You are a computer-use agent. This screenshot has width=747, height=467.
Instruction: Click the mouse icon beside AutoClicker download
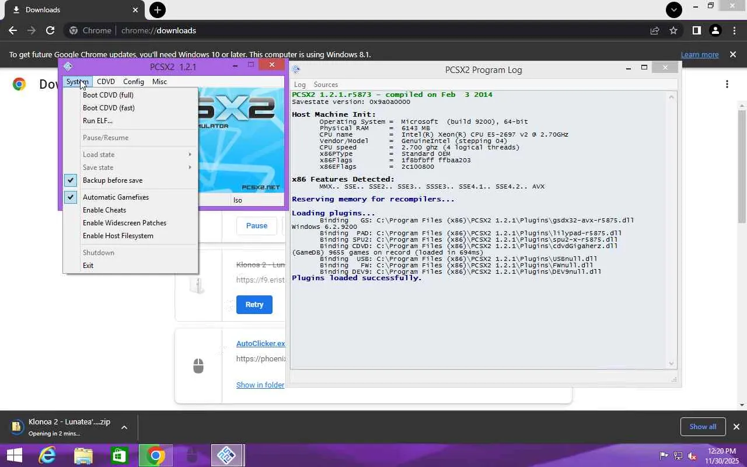pyautogui.click(x=198, y=366)
